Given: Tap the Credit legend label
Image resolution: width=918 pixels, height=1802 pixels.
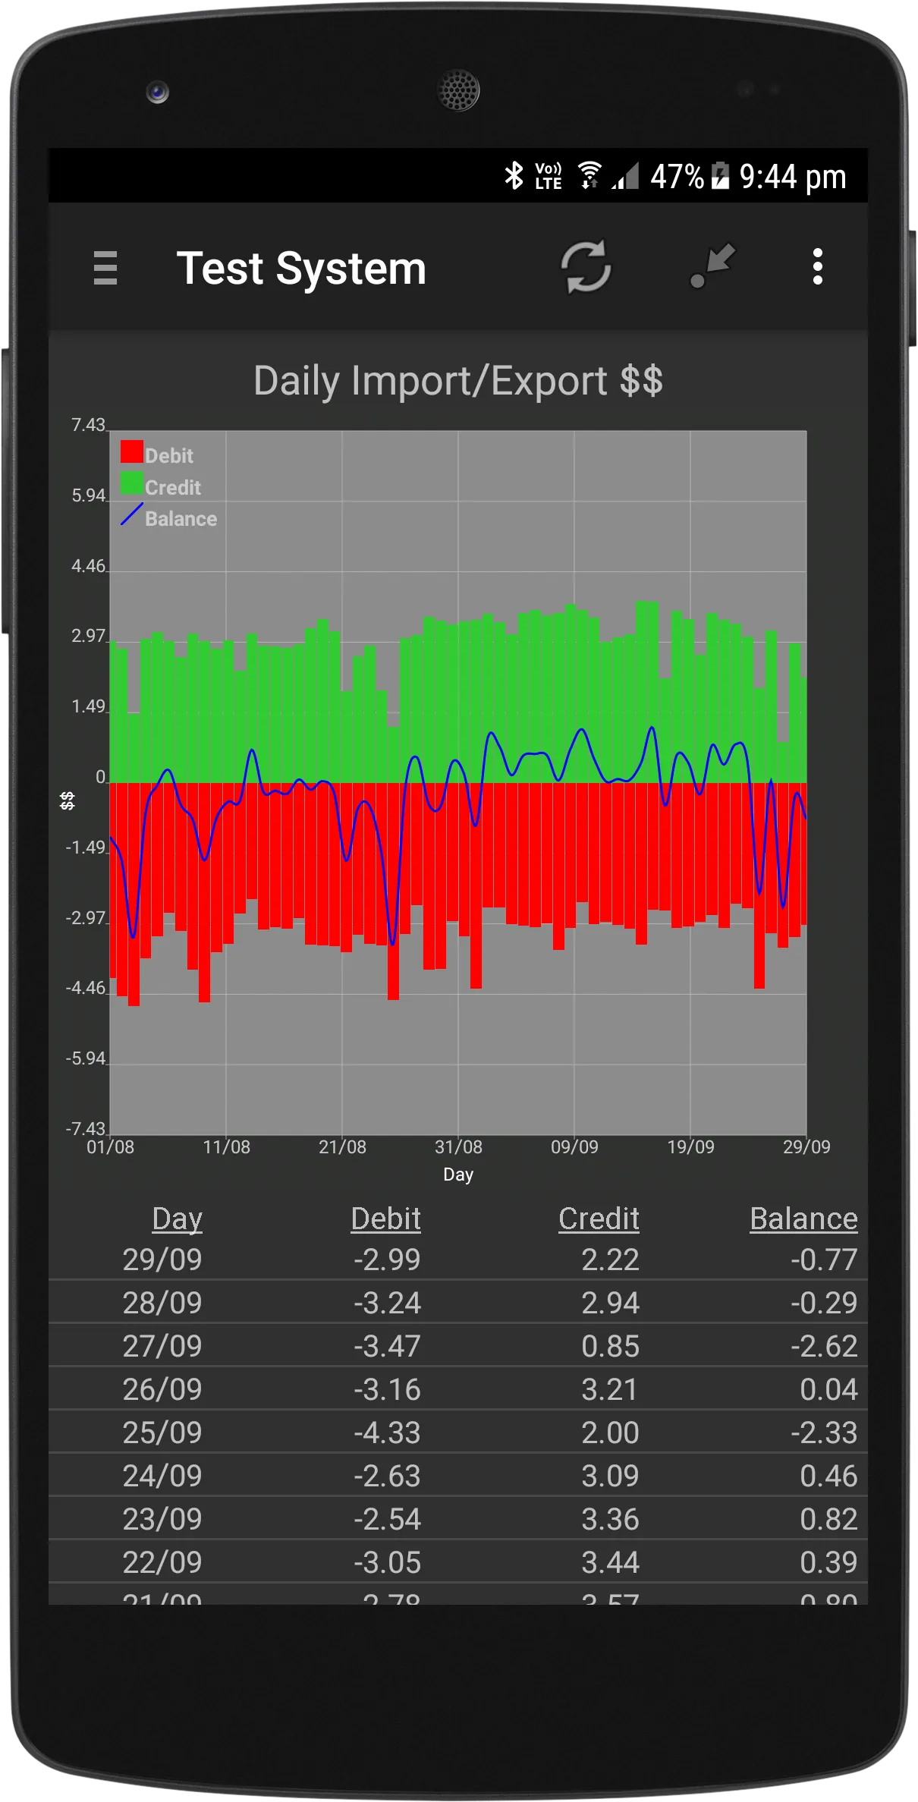Looking at the screenshot, I should 173,487.
